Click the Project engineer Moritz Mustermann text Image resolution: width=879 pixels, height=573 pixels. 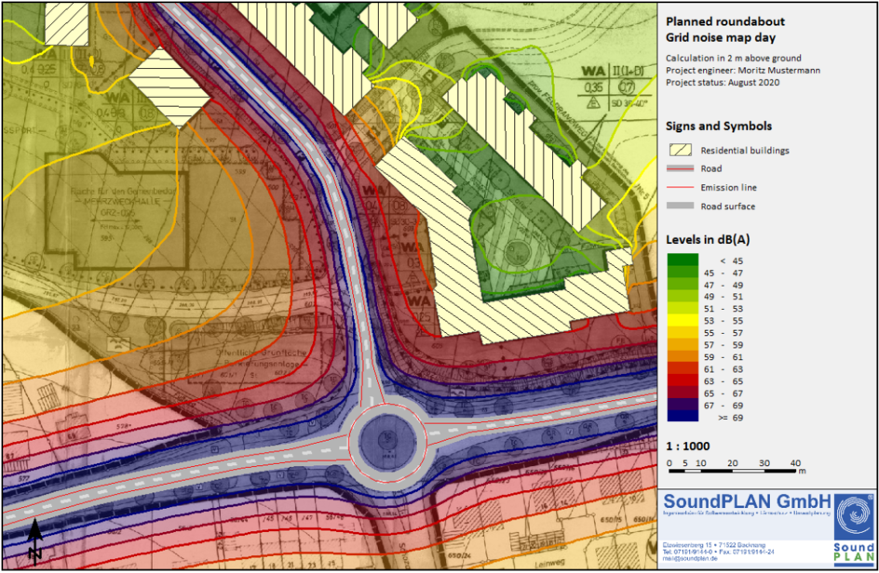click(742, 70)
